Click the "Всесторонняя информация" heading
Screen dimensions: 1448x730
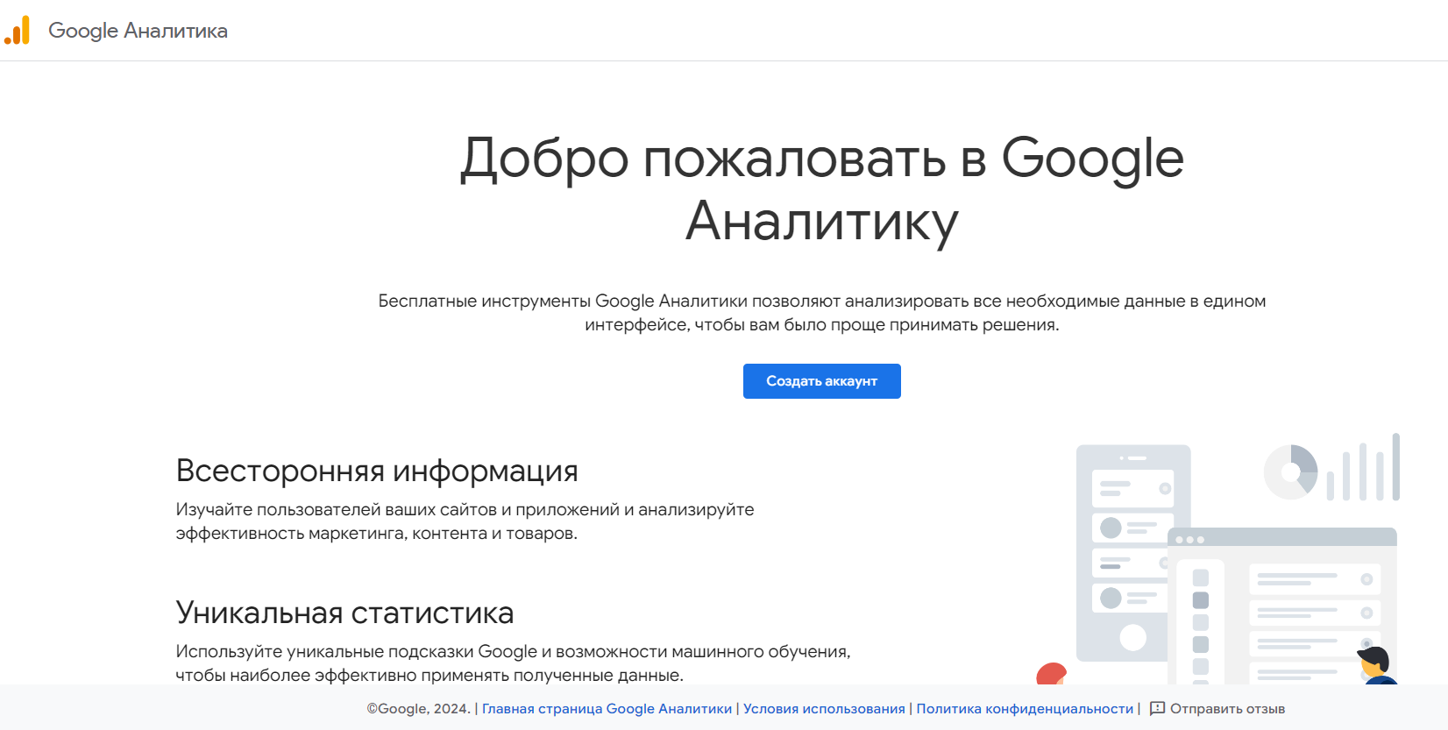point(377,471)
